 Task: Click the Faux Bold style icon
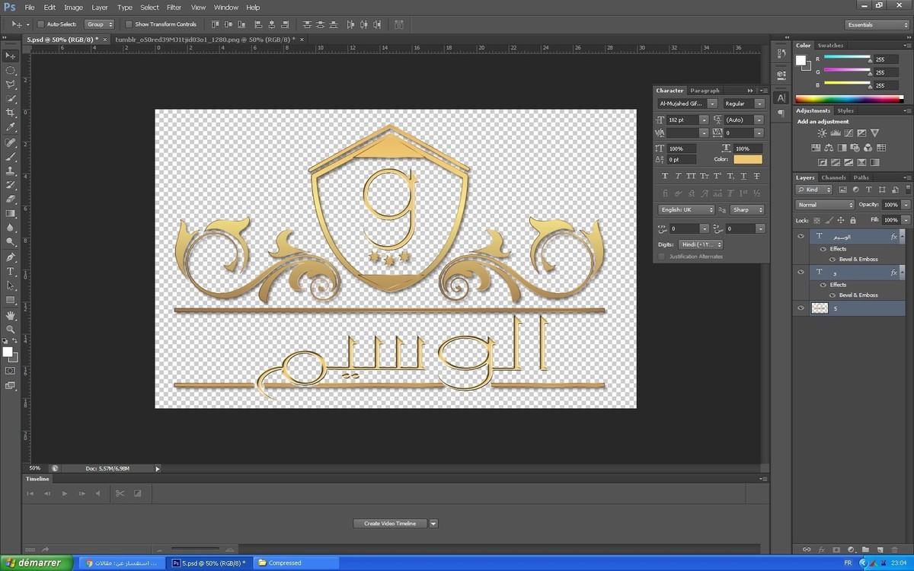point(665,176)
